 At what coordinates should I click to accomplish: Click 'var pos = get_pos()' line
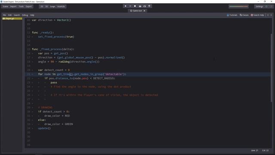coord(53,53)
